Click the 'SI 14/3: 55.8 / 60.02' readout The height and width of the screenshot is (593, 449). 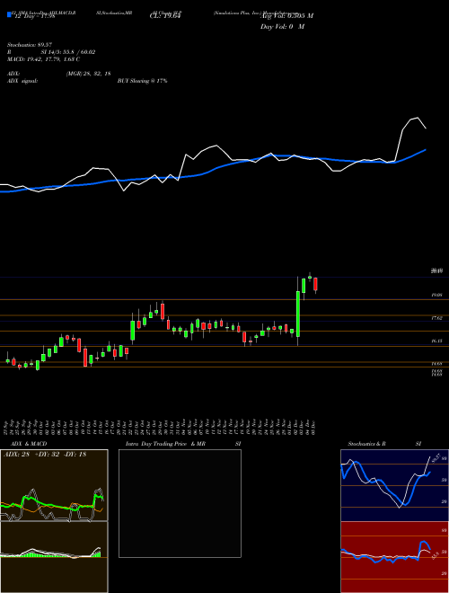click(68, 52)
